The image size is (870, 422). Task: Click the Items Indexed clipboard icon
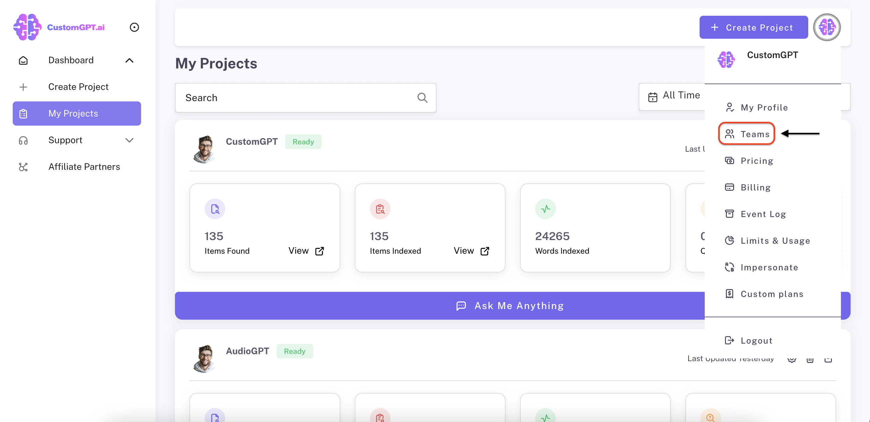(x=380, y=209)
